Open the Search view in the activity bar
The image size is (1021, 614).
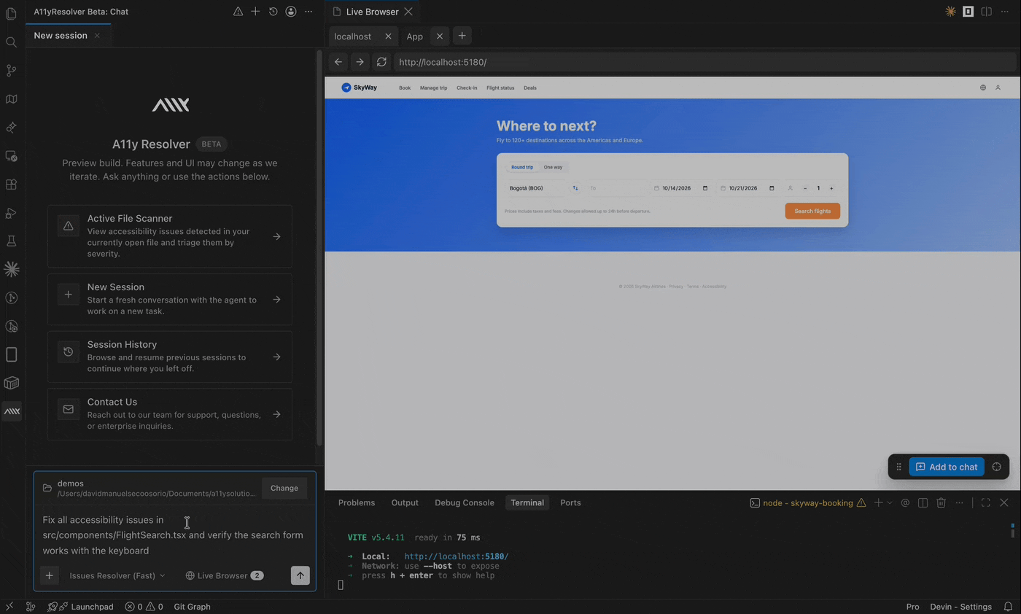tap(11, 42)
